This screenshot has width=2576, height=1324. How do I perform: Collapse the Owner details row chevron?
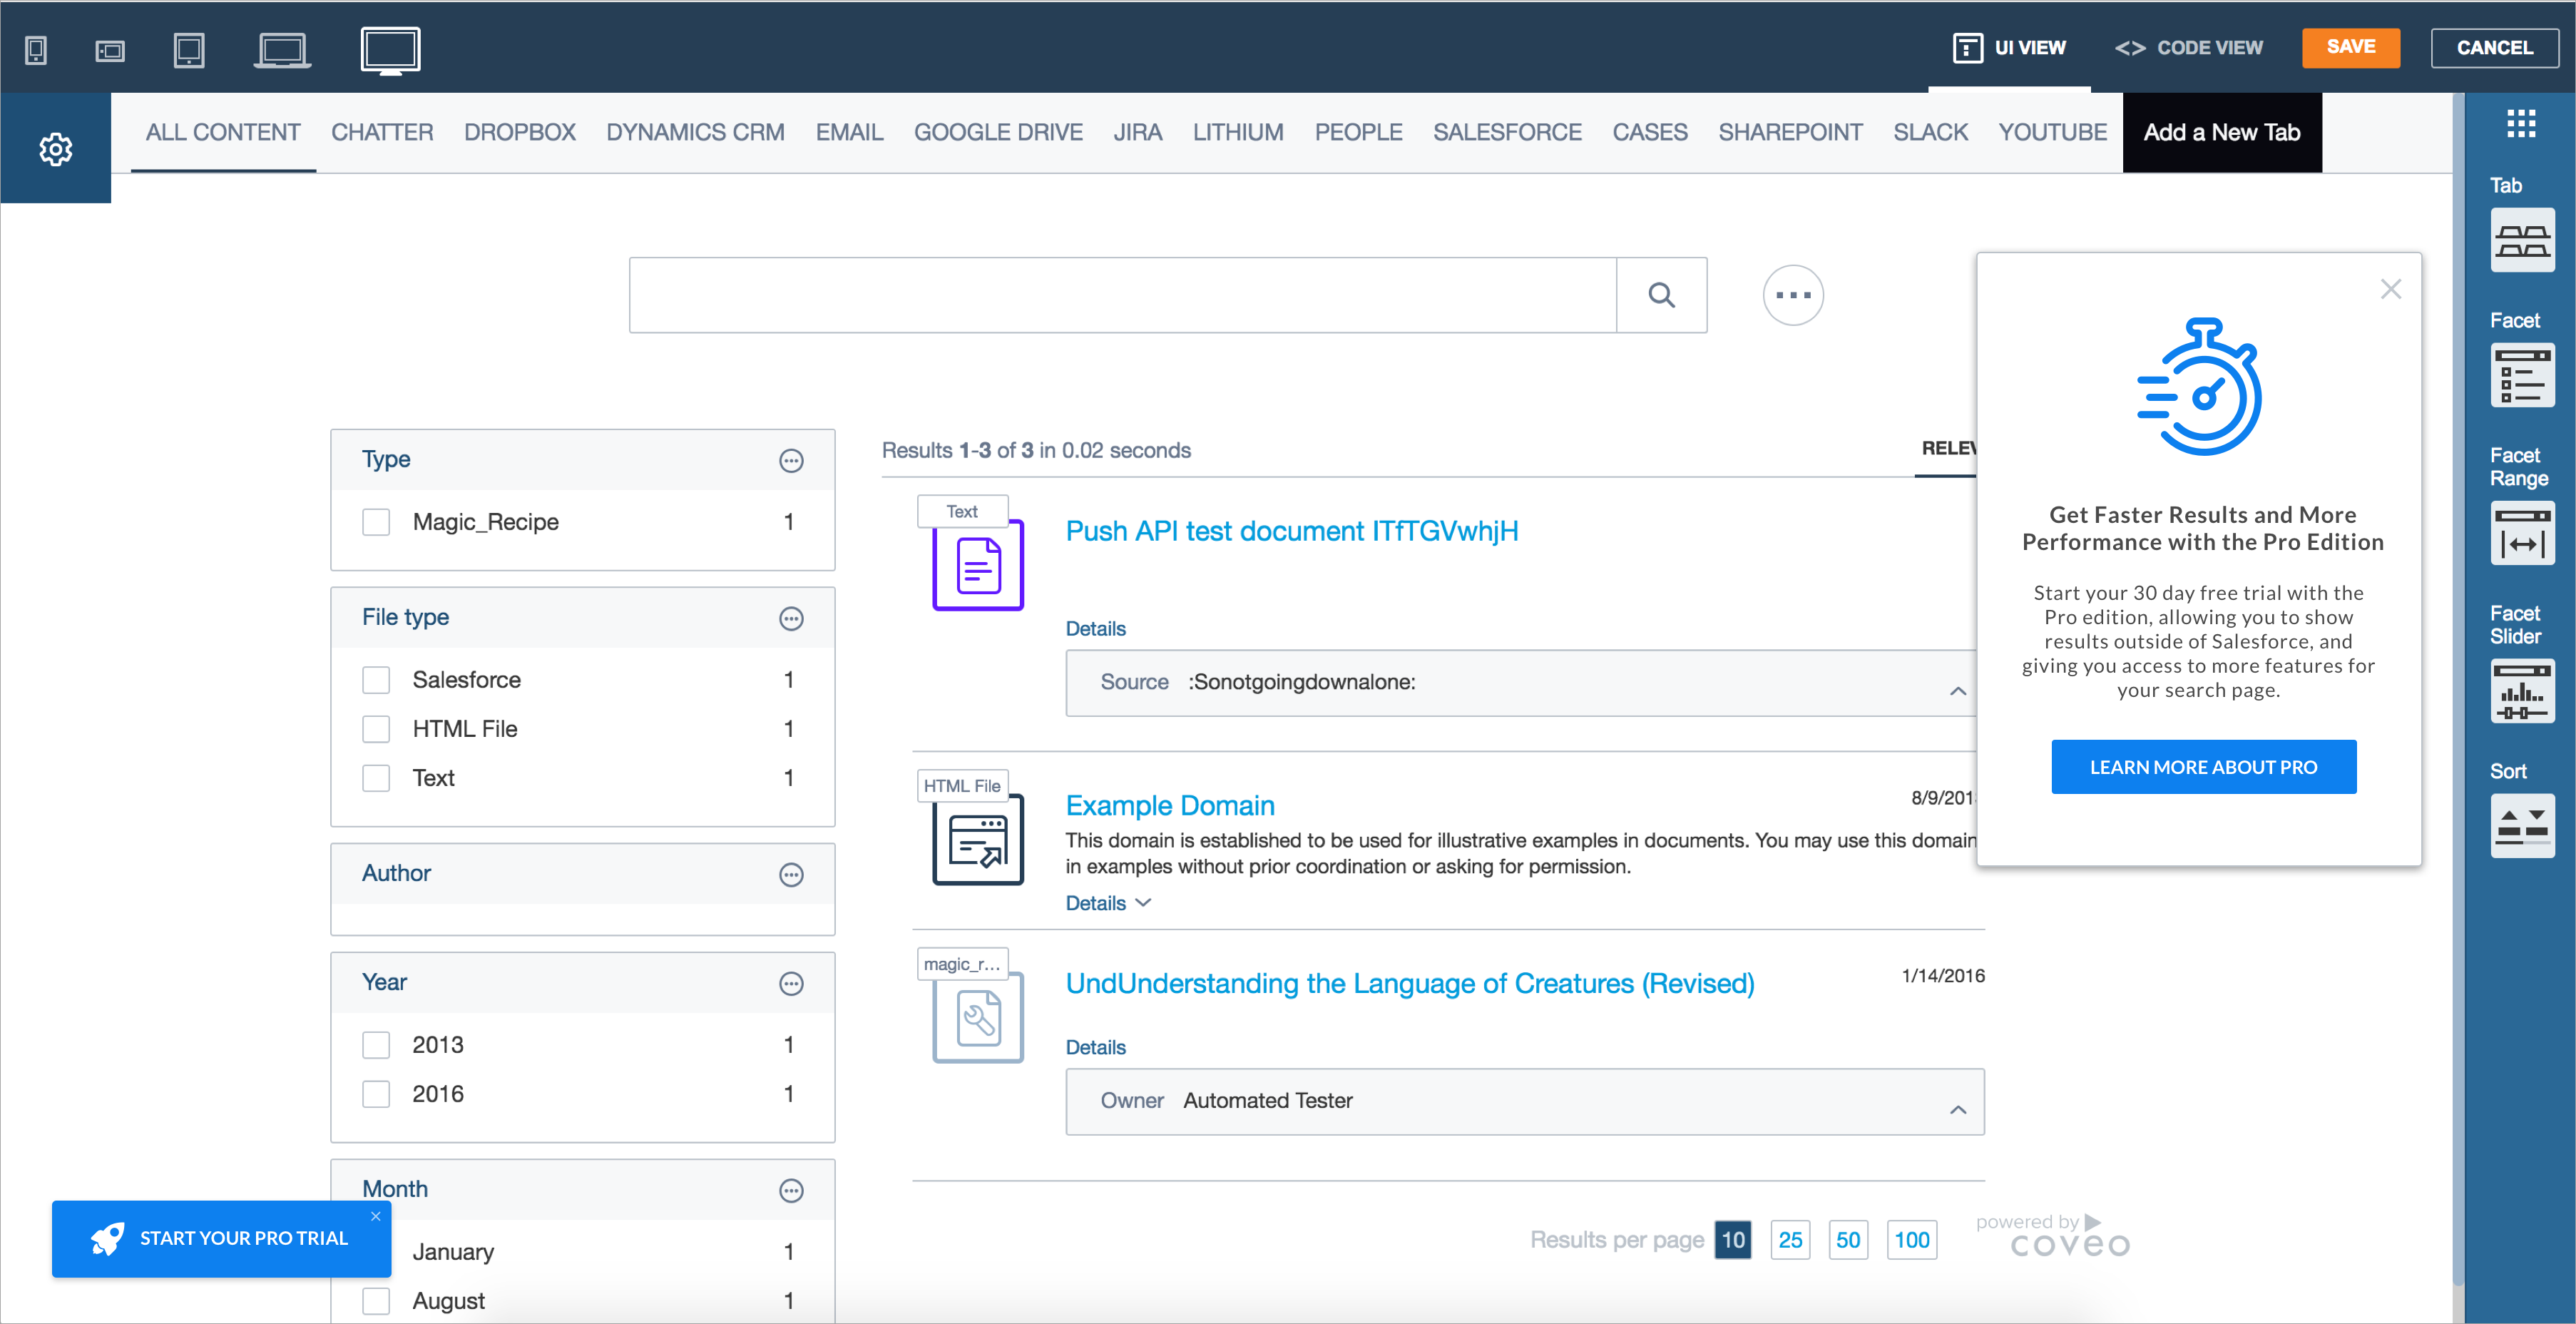[x=1957, y=1110]
